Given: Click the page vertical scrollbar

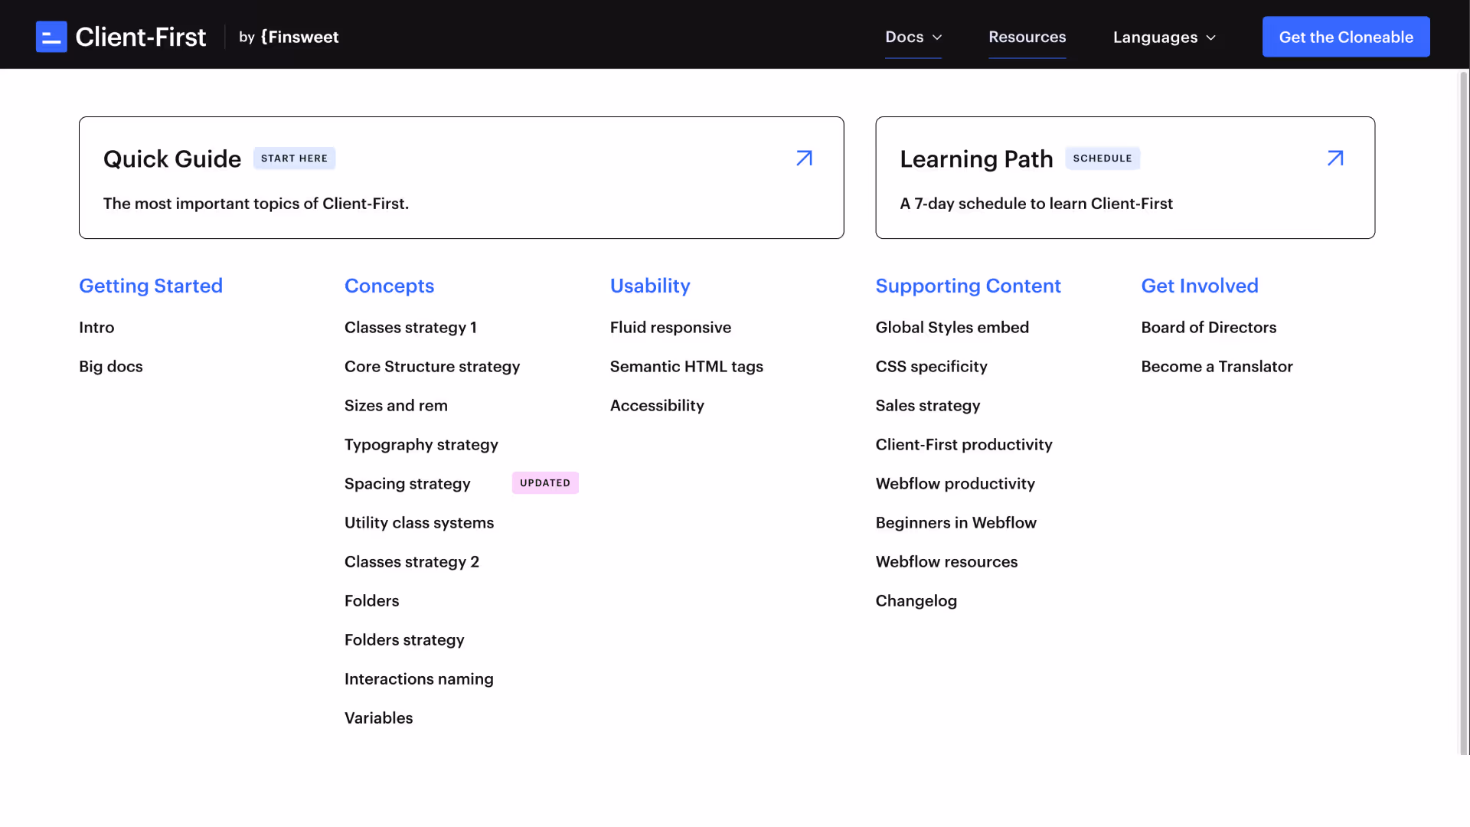Looking at the screenshot, I should point(1464,413).
